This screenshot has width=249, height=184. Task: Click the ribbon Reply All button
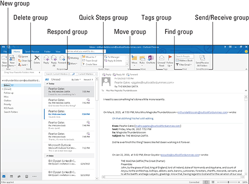click(54, 61)
